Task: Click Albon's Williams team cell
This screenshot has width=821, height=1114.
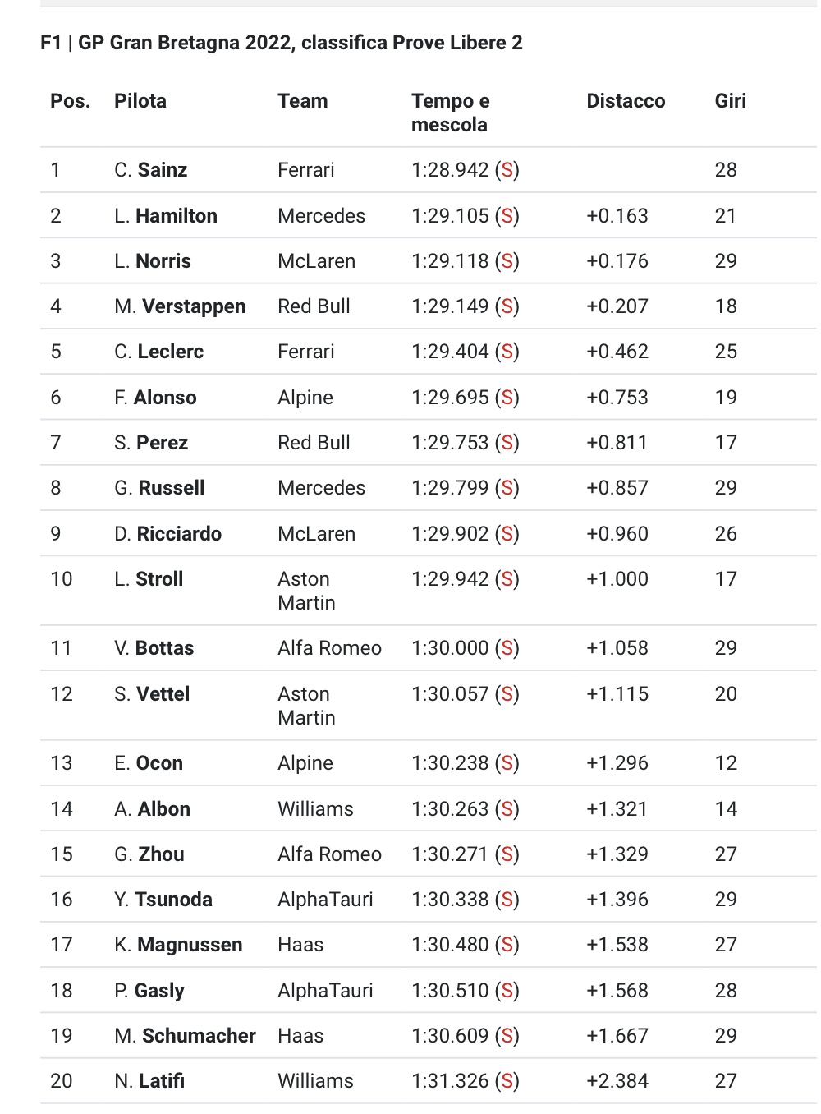Action: (x=315, y=809)
